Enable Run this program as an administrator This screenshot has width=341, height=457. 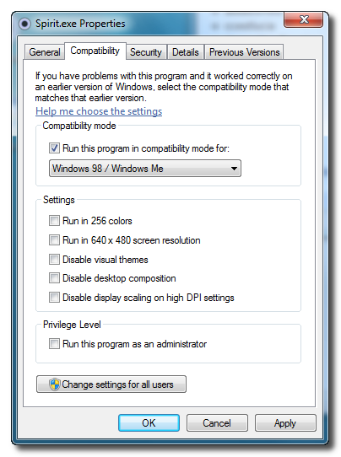[x=54, y=344]
